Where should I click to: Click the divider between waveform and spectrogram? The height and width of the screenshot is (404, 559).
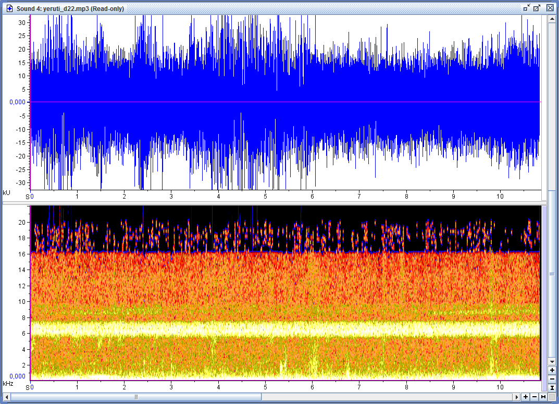pyautogui.click(x=287, y=203)
